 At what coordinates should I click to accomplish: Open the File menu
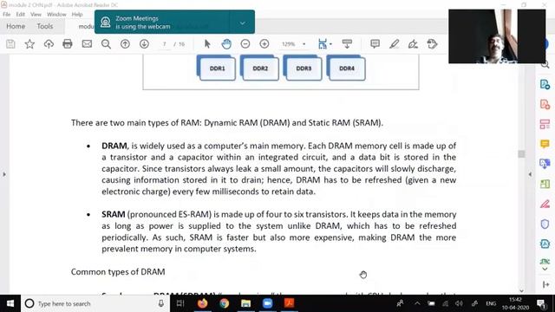7,15
